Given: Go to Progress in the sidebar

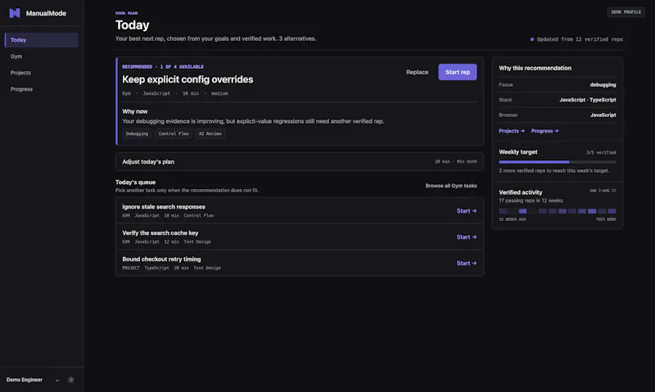Looking at the screenshot, I should [x=42, y=89].
